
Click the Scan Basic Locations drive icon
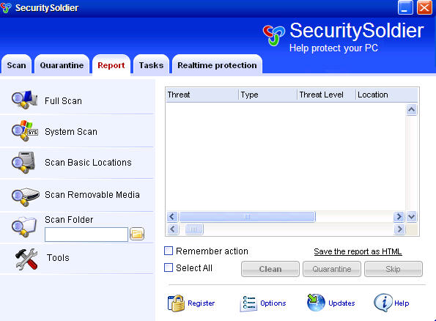pos(23,163)
